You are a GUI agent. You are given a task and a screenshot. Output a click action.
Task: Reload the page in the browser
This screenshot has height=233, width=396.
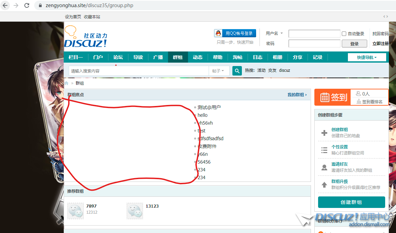(x=27, y=5)
